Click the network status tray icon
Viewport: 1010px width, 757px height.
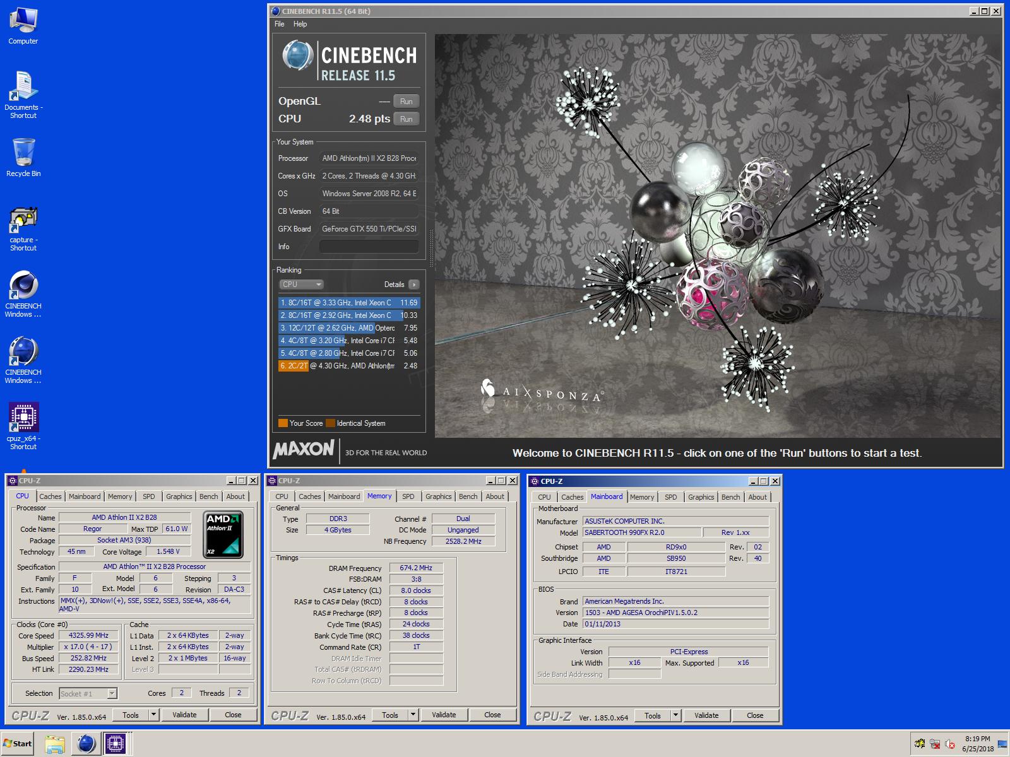coord(936,744)
